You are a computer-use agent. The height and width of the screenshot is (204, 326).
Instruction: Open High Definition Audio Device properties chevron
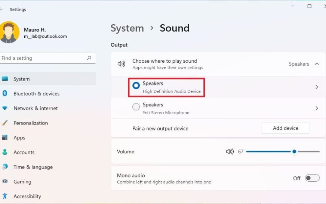[x=317, y=87]
